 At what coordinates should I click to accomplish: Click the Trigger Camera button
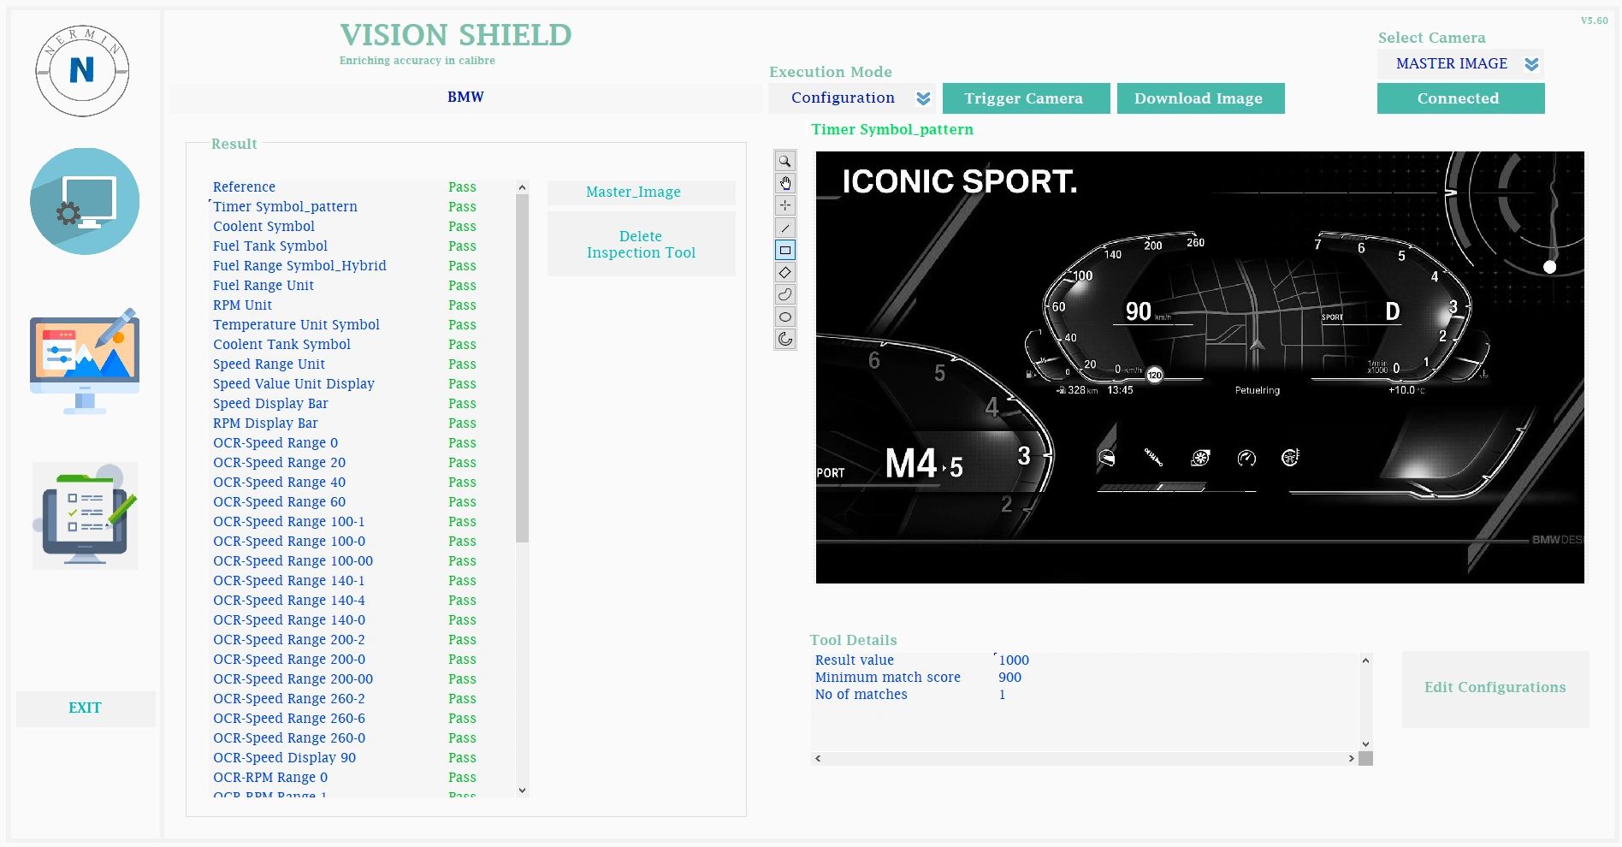click(1026, 98)
